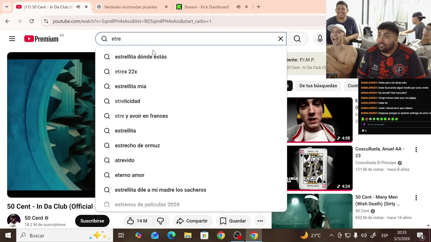
Task: Go back with the browser back arrow
Action: pyautogui.click(x=7, y=21)
